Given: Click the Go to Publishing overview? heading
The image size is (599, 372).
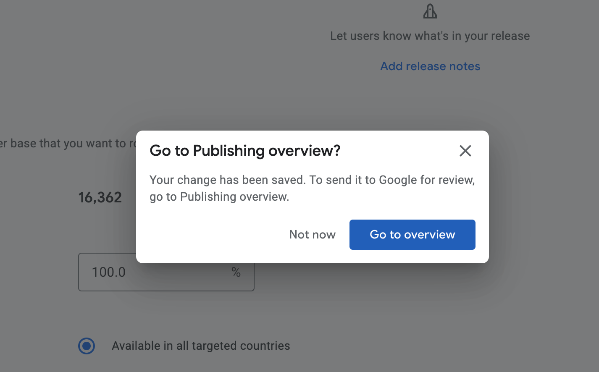Looking at the screenshot, I should point(244,151).
